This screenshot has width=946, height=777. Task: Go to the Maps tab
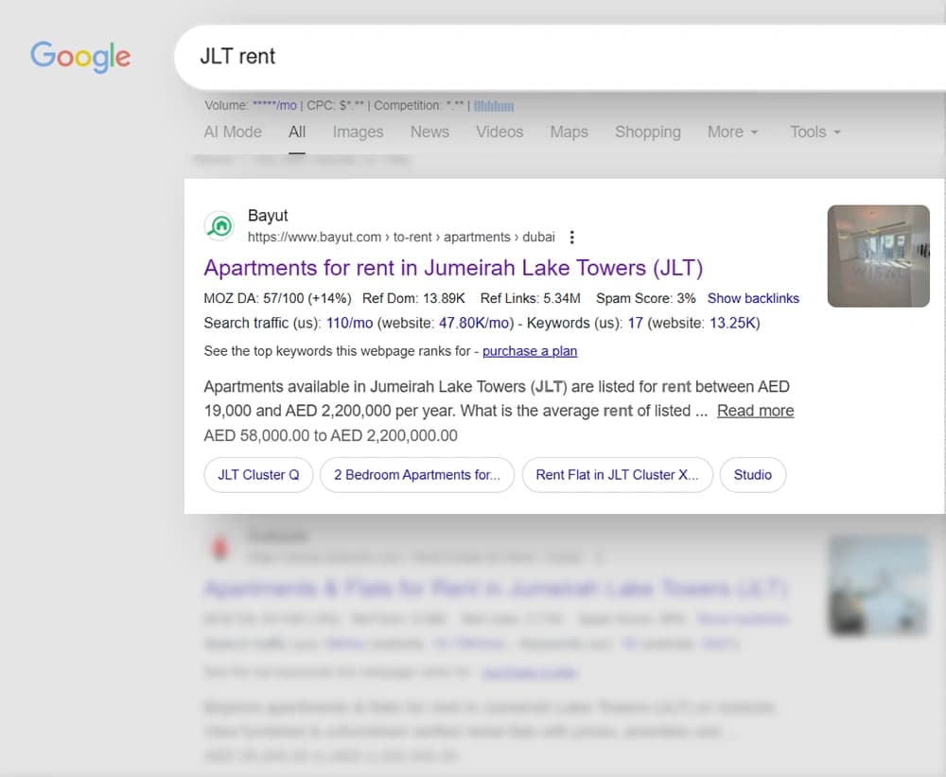(569, 132)
